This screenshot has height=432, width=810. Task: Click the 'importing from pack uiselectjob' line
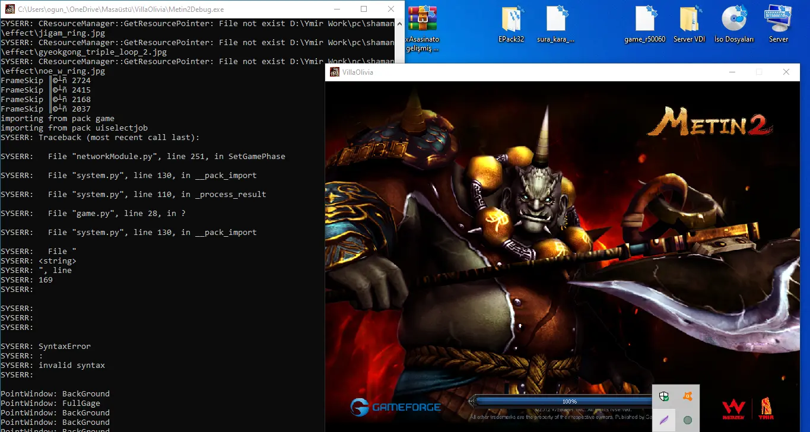(x=74, y=128)
